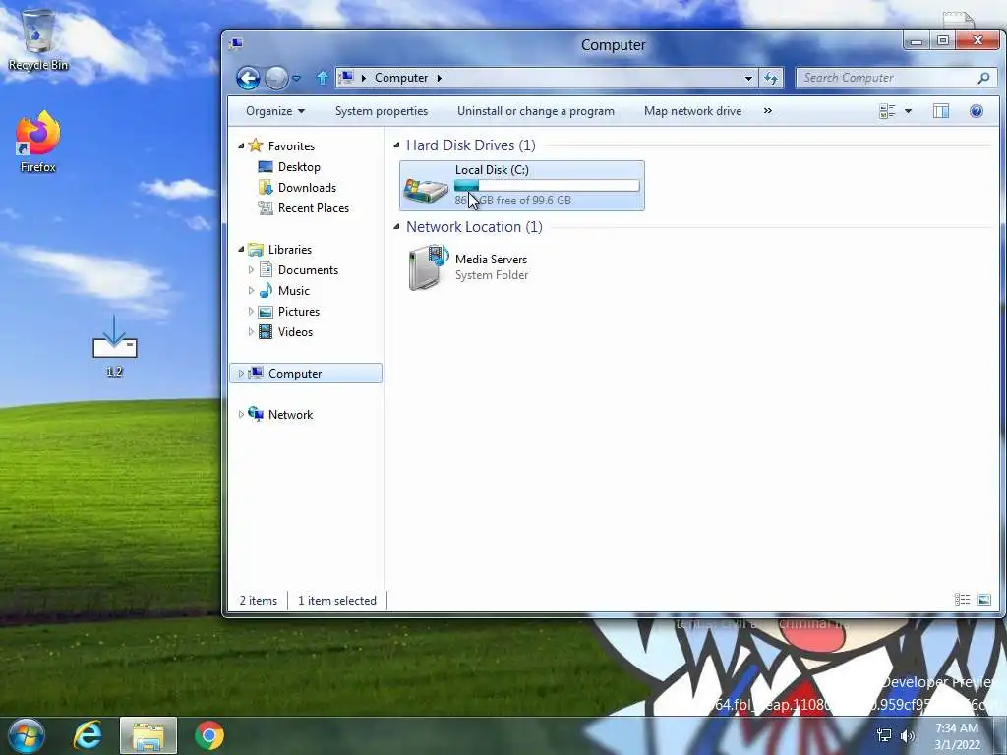Expand the Pictures library

click(x=251, y=312)
